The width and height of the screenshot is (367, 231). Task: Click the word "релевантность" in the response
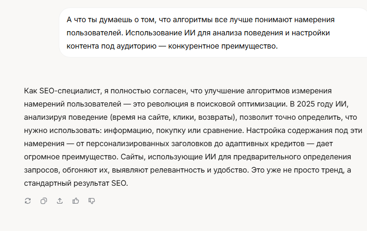[177, 170]
